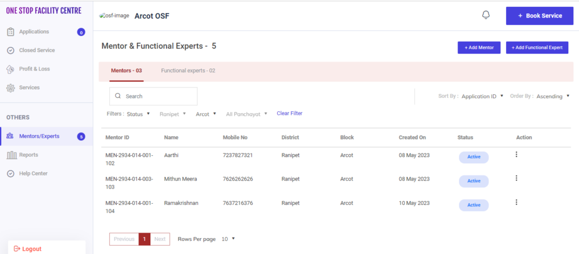Open action menu for Mithun Meera
Screen dimensions: 579x254
point(516,178)
